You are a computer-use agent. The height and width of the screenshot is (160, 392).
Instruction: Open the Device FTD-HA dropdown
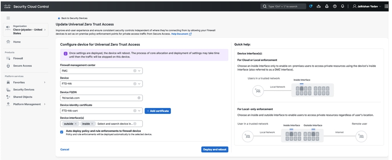[x=139, y=84]
